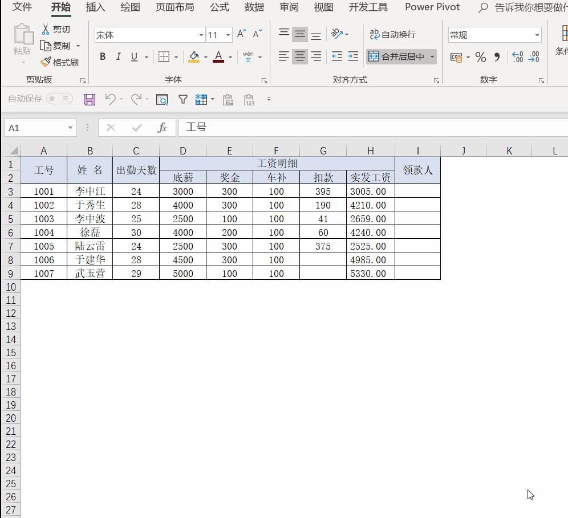
Task: Click the 自动换行 (Wrap Text) button
Action: click(x=393, y=35)
